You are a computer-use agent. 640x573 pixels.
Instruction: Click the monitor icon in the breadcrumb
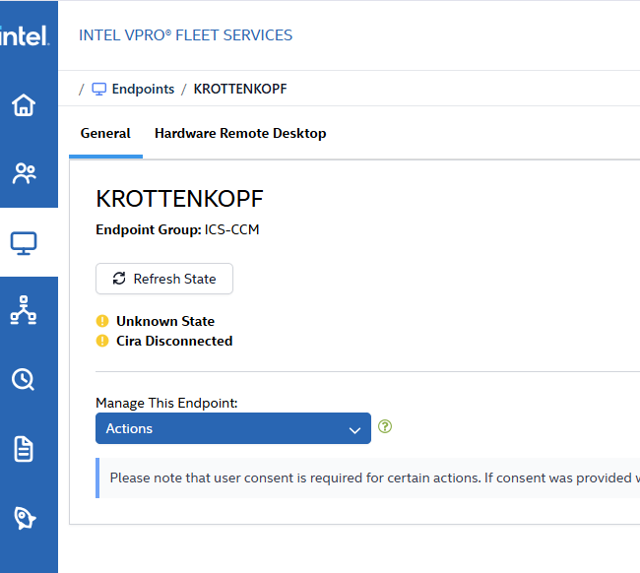coord(98,89)
